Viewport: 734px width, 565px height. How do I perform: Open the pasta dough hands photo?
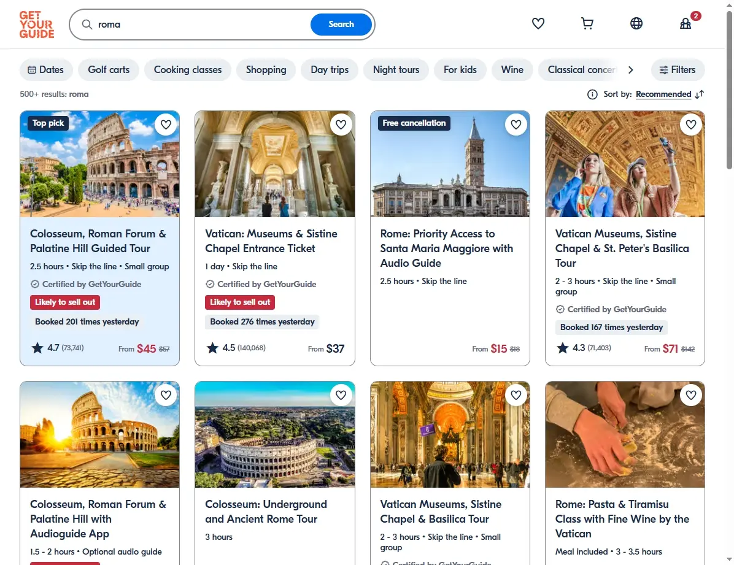[x=625, y=434]
